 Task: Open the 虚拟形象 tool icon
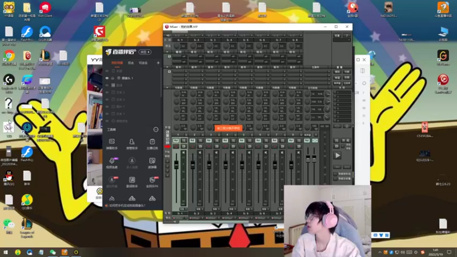pyautogui.click(x=111, y=179)
